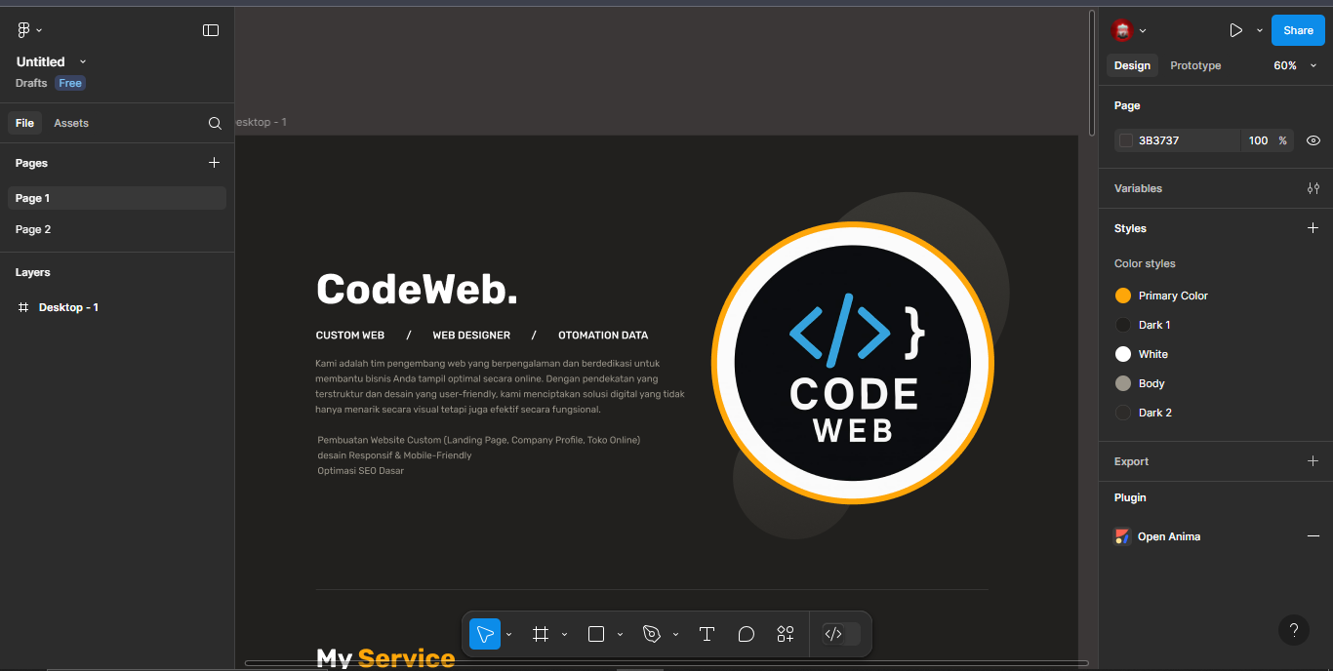Select the Comment tool

click(747, 634)
